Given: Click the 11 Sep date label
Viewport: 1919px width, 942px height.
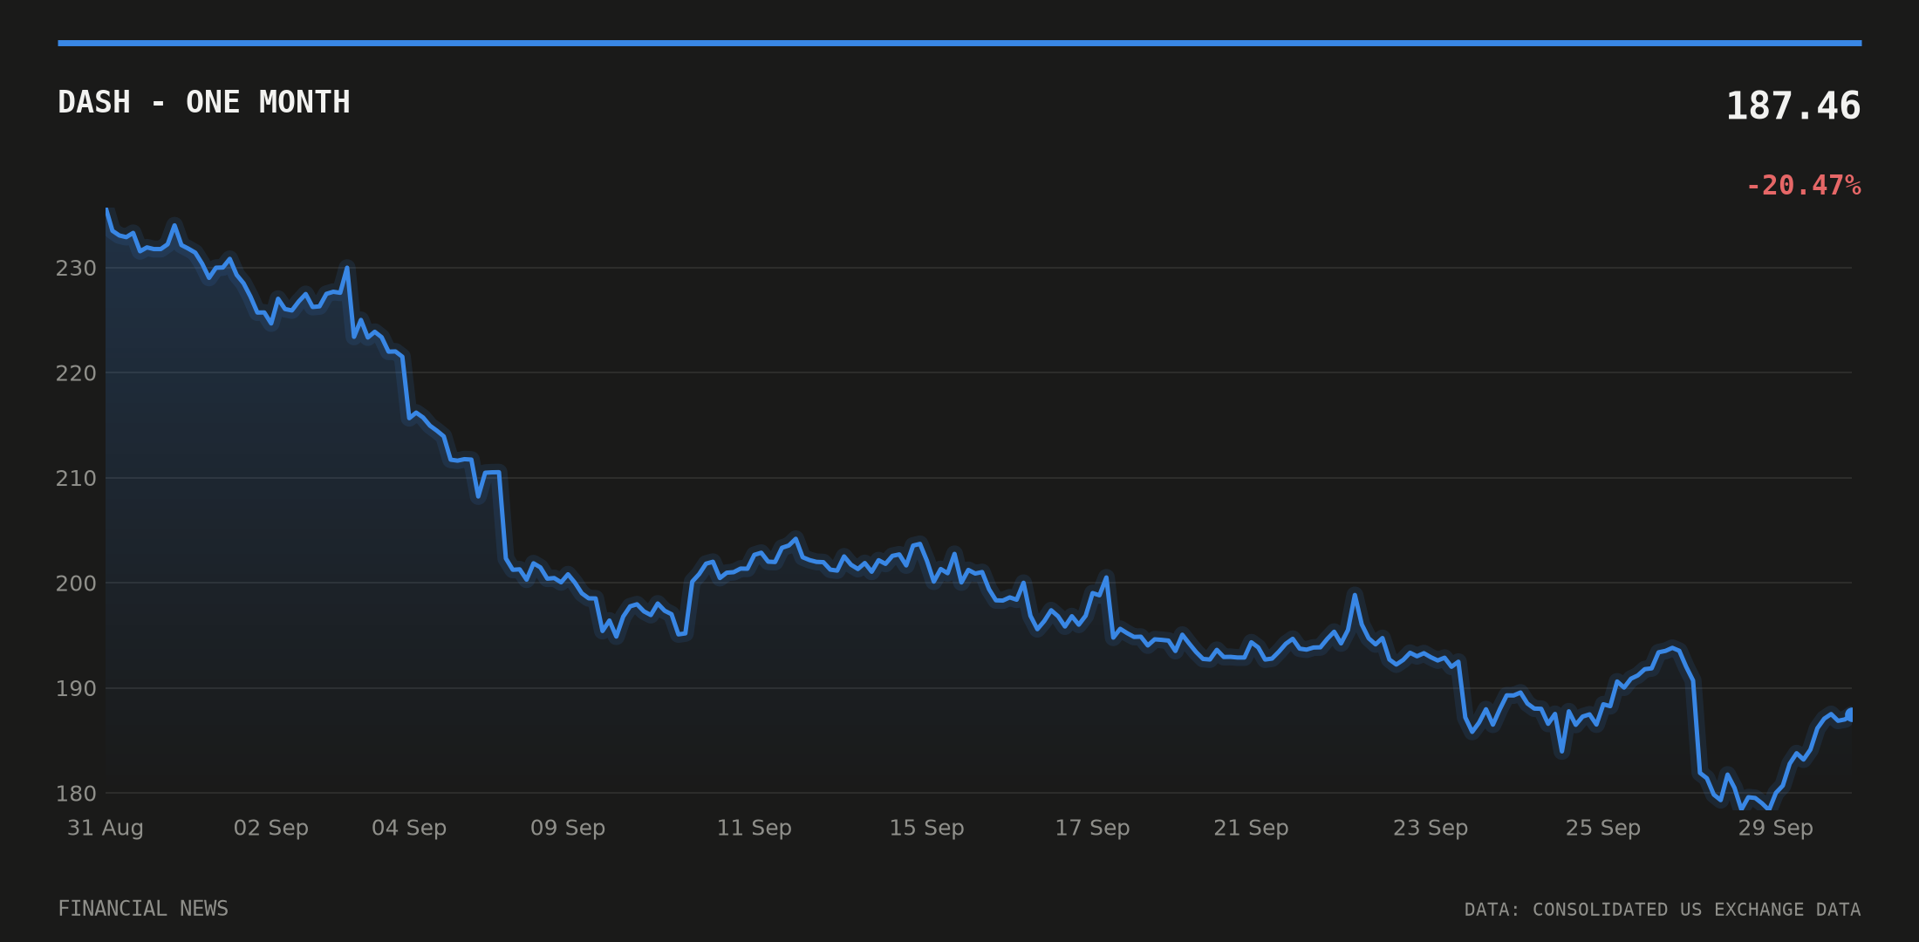Looking at the screenshot, I should [x=755, y=828].
